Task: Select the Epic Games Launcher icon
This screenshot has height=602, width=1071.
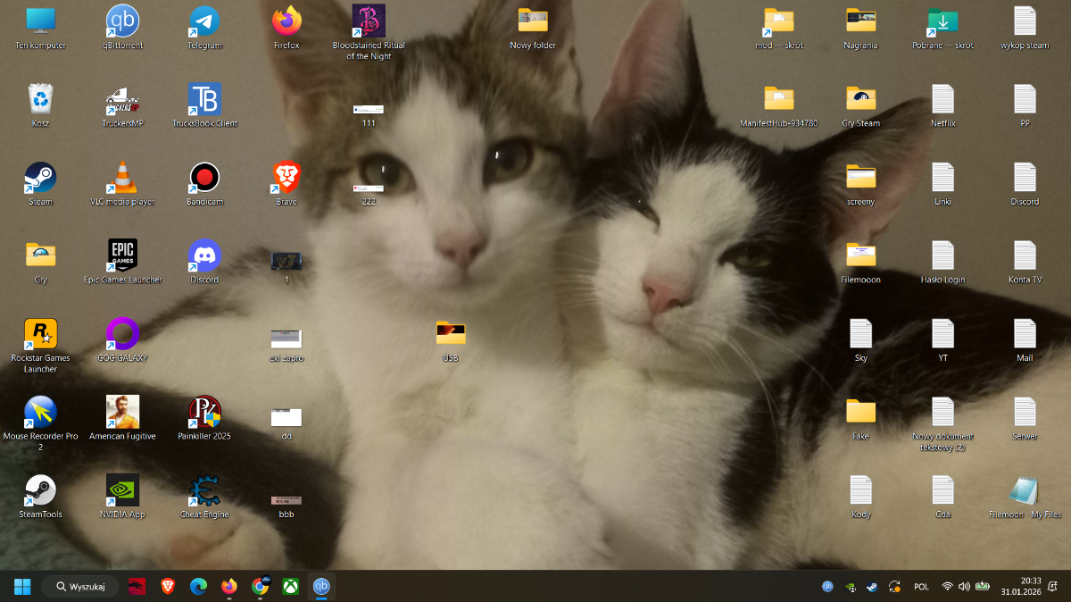Action: [122, 255]
